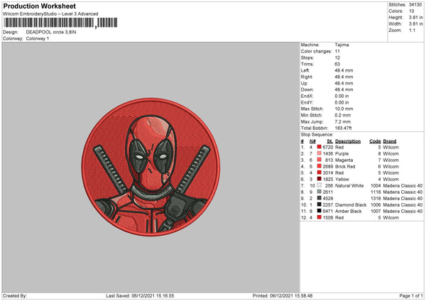The height and width of the screenshot is (301, 426).
Task: Click the Deadpool circle embroidery design preview
Action: (151, 167)
